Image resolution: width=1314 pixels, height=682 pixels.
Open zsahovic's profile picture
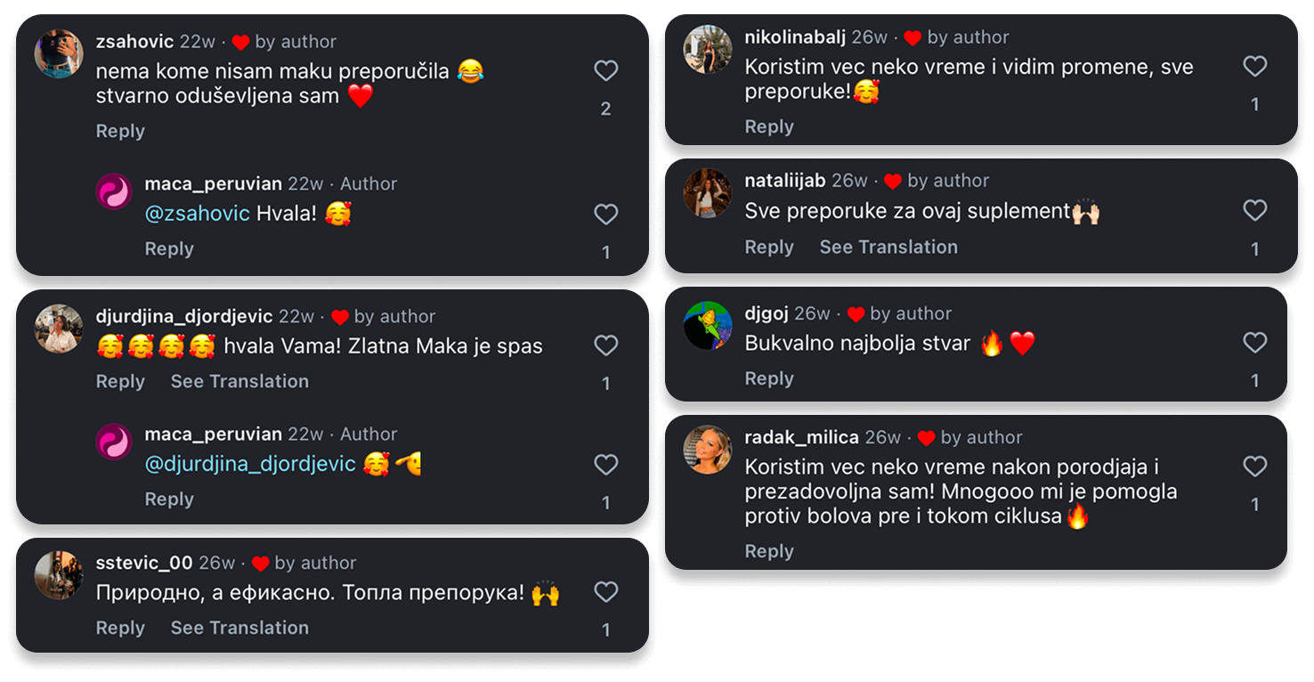pyautogui.click(x=59, y=53)
